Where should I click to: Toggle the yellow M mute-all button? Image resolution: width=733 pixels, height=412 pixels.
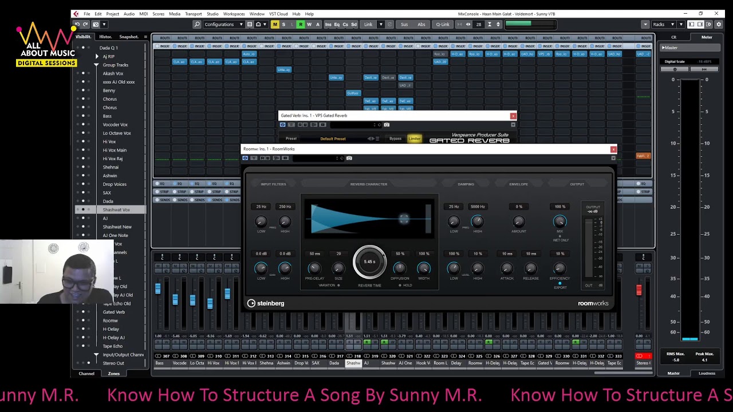coord(275,24)
